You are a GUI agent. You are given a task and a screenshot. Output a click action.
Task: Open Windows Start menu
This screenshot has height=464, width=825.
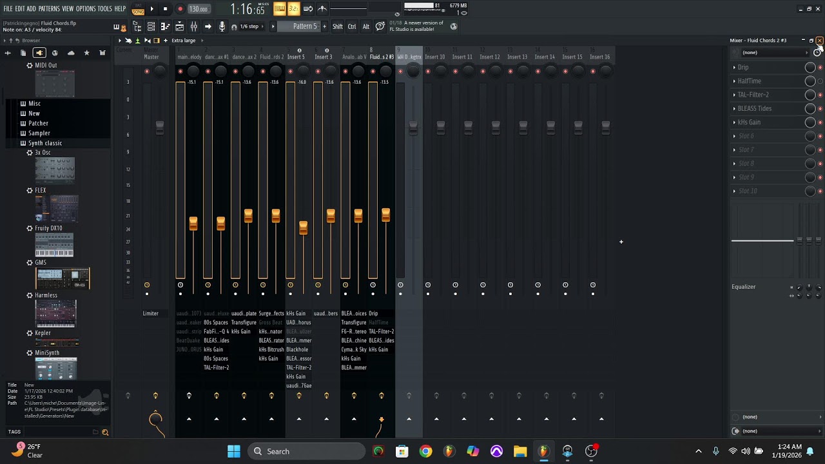(234, 451)
